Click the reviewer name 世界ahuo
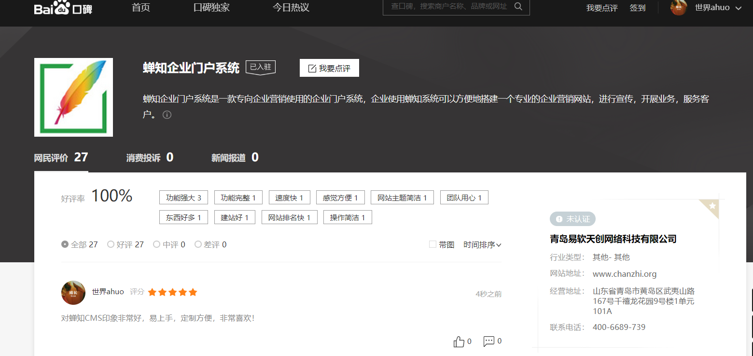The width and height of the screenshot is (753, 356). pyautogui.click(x=108, y=292)
